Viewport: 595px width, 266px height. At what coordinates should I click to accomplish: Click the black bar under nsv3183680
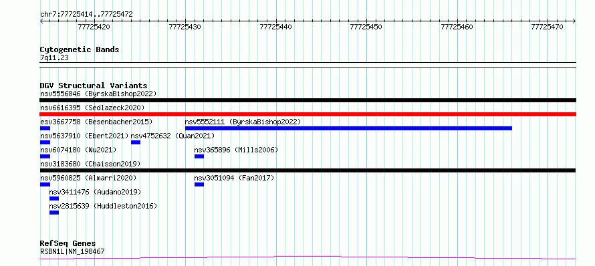pos(308,170)
